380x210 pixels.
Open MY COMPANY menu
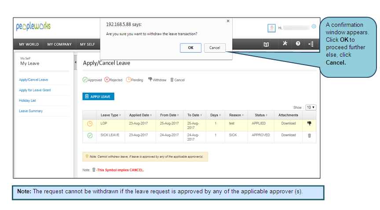click(x=59, y=44)
